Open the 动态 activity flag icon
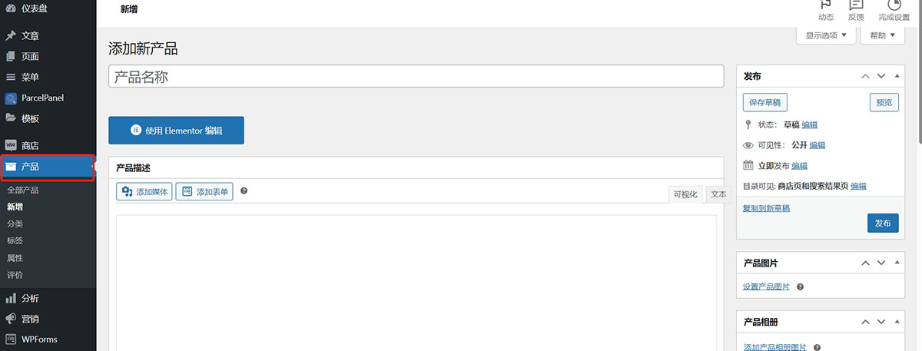This screenshot has height=351, width=922. click(x=826, y=6)
